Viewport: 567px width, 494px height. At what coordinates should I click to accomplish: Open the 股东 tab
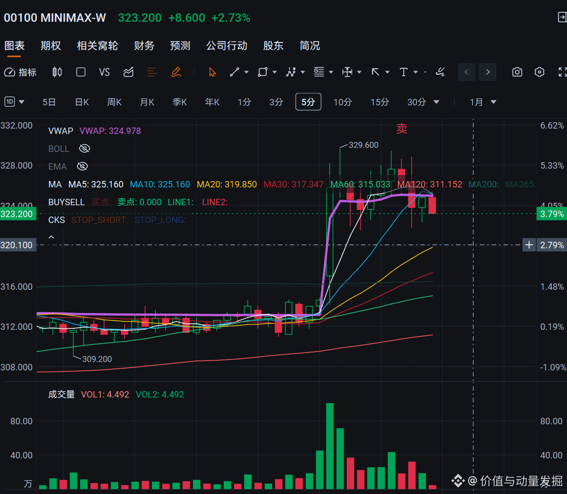pyautogui.click(x=274, y=46)
